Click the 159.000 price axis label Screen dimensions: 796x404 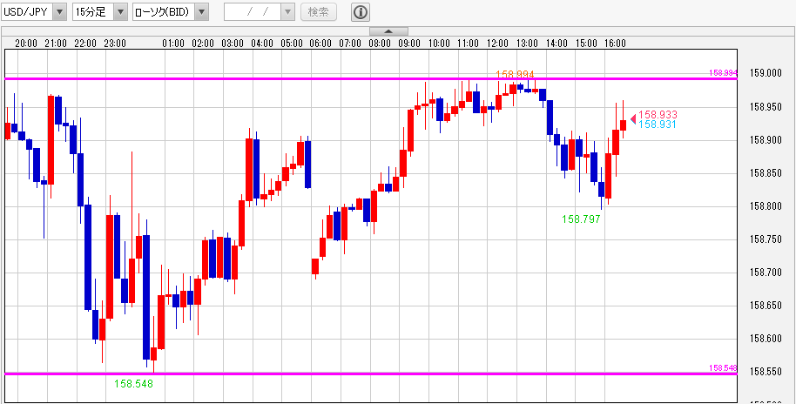pos(766,74)
